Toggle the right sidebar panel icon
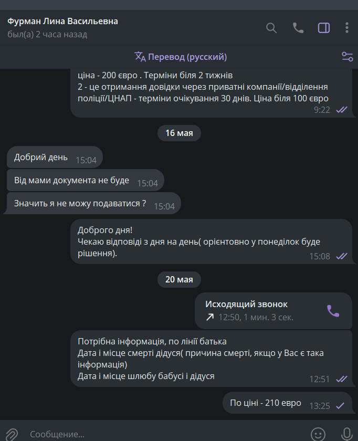The image size is (358, 441). (324, 28)
